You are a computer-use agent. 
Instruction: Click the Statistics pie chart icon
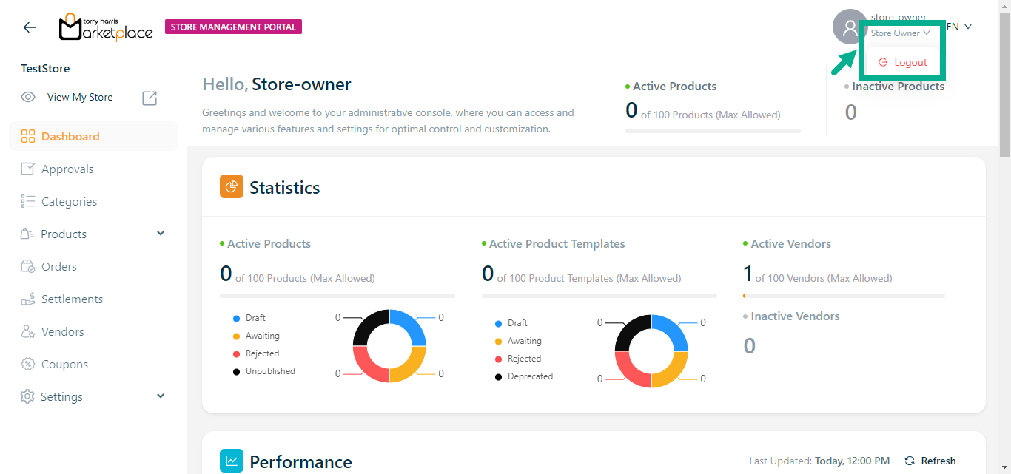pyautogui.click(x=232, y=186)
